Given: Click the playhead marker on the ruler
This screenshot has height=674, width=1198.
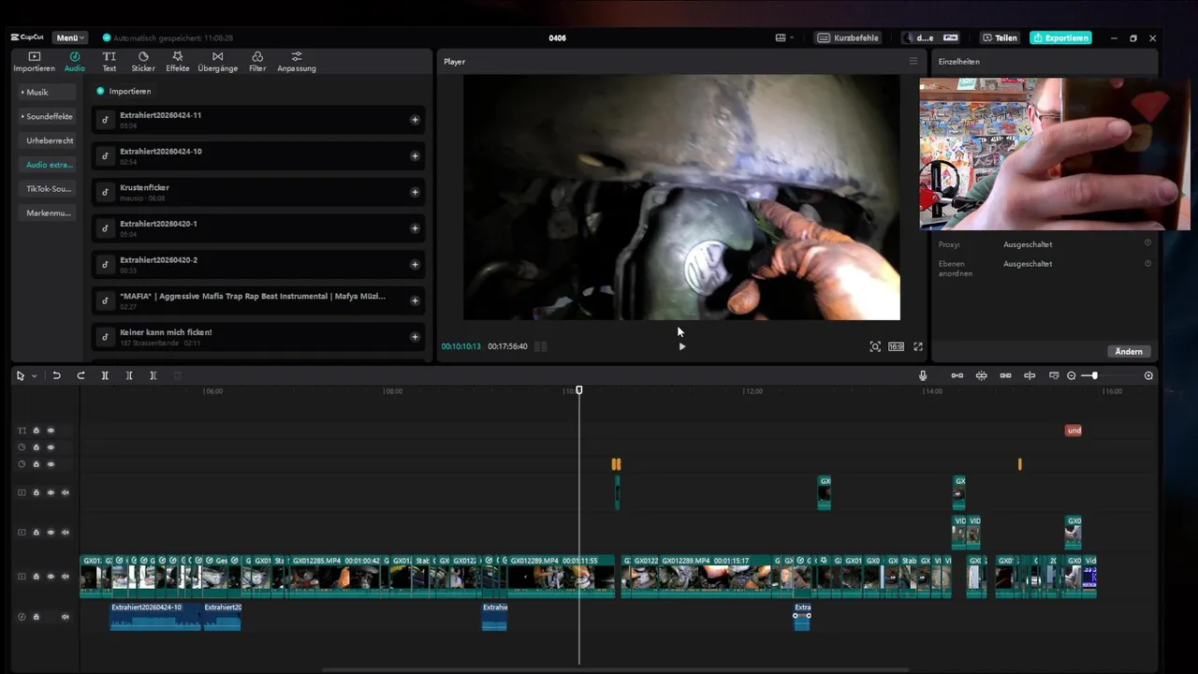Looking at the screenshot, I should click(578, 390).
